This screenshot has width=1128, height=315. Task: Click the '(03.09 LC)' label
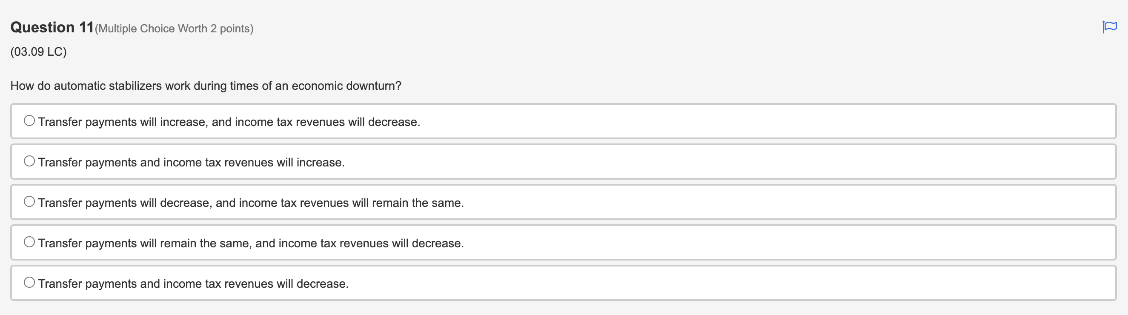click(x=39, y=52)
